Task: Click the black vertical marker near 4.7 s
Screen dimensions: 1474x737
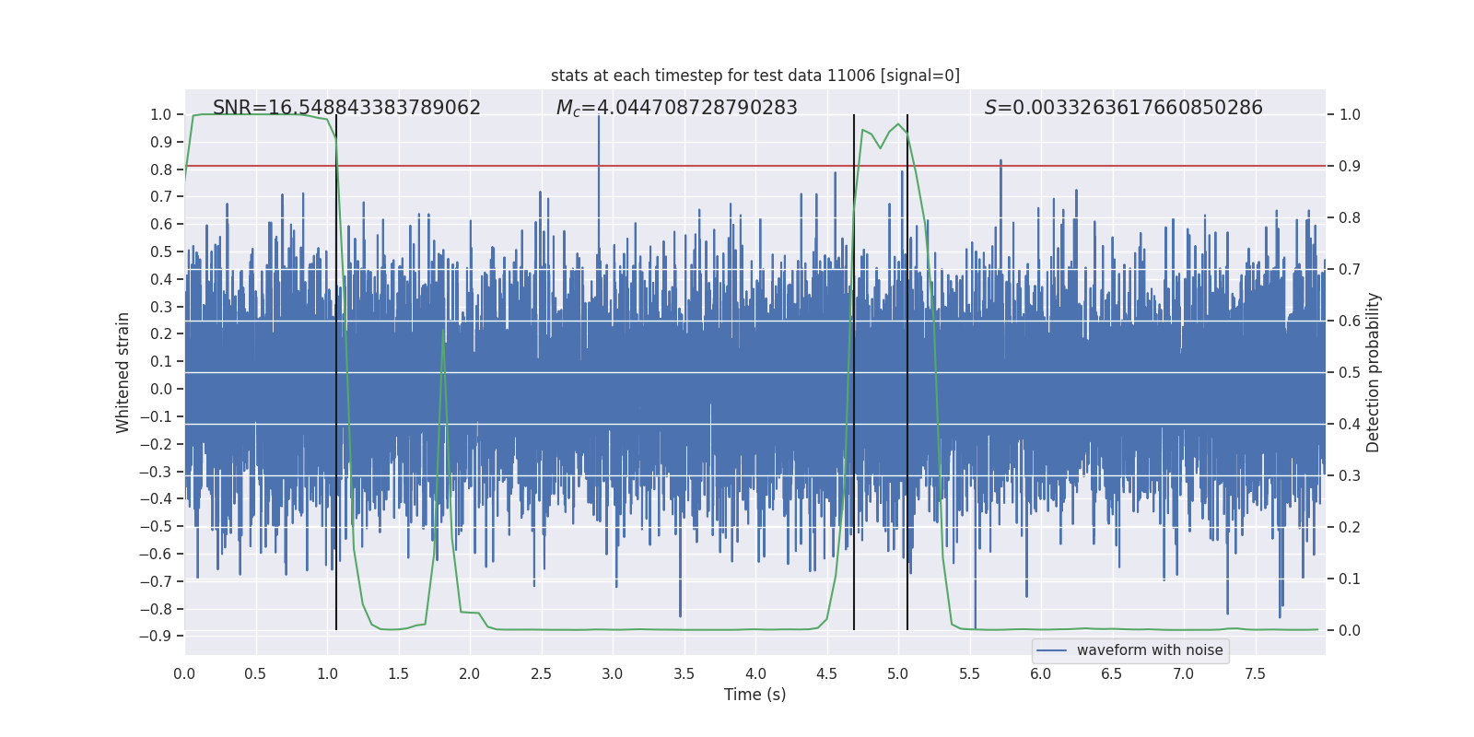Action: point(854,372)
